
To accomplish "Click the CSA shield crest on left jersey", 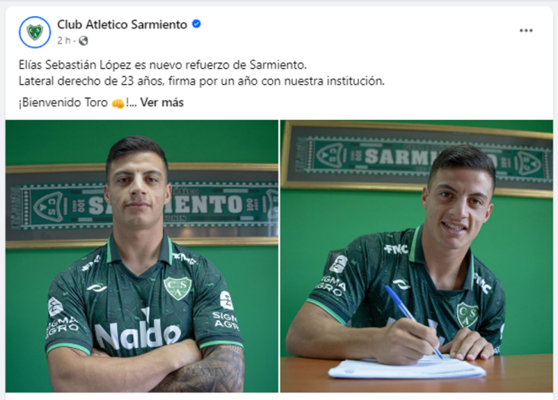I will 177,288.
